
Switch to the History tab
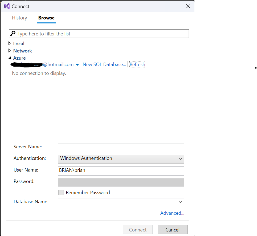click(19, 18)
